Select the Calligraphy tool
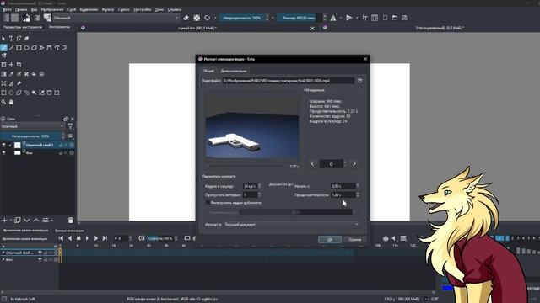The image size is (540, 303). pyautogui.click(x=26, y=39)
